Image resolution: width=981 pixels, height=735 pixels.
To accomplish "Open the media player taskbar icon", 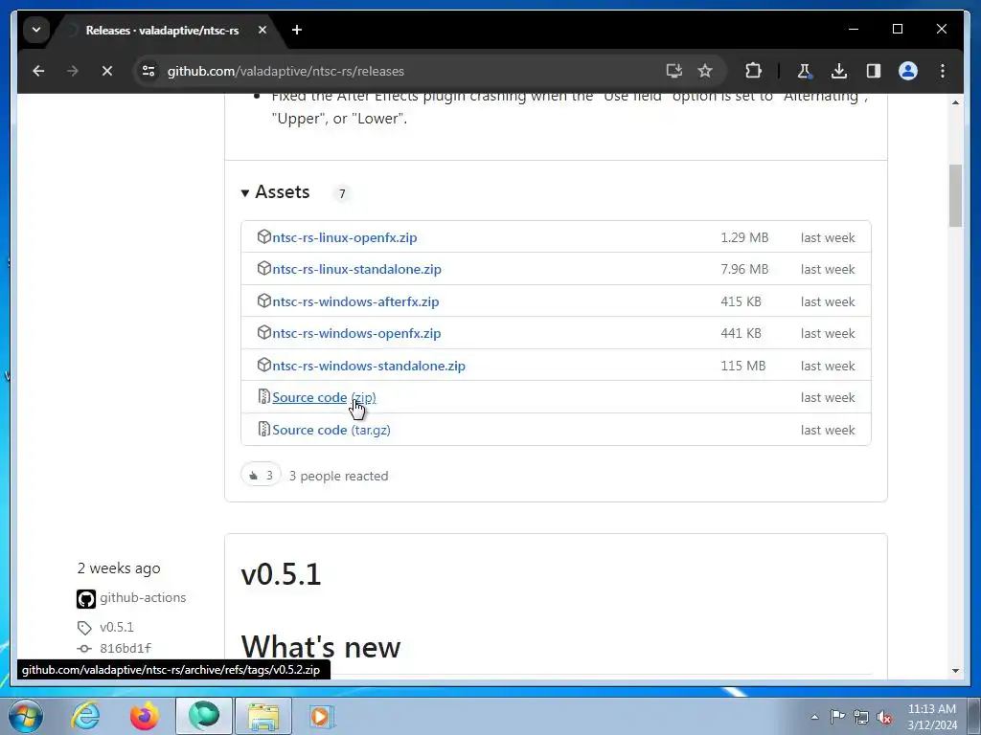I will click(x=322, y=716).
